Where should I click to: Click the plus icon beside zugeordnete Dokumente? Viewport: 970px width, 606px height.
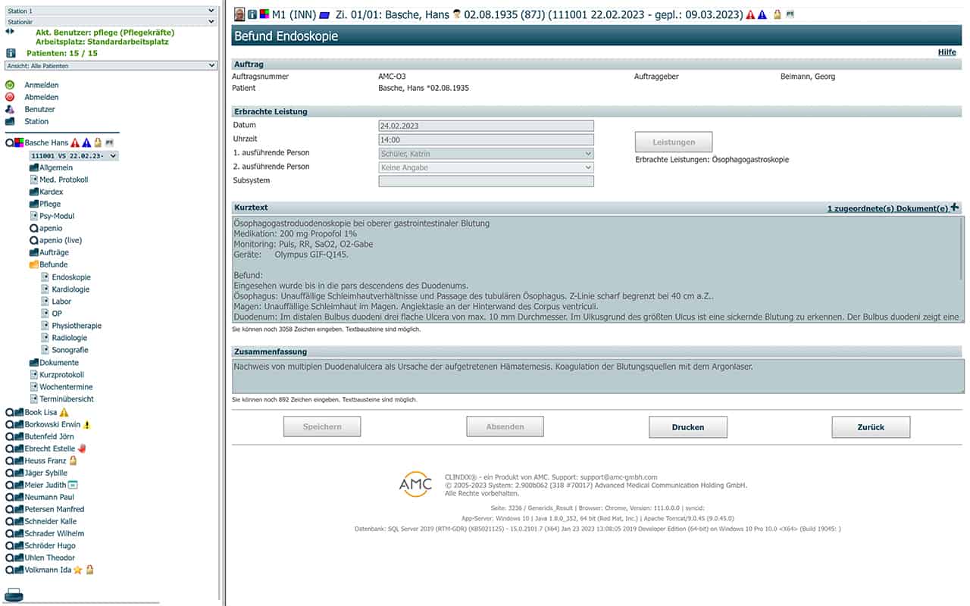coord(954,208)
